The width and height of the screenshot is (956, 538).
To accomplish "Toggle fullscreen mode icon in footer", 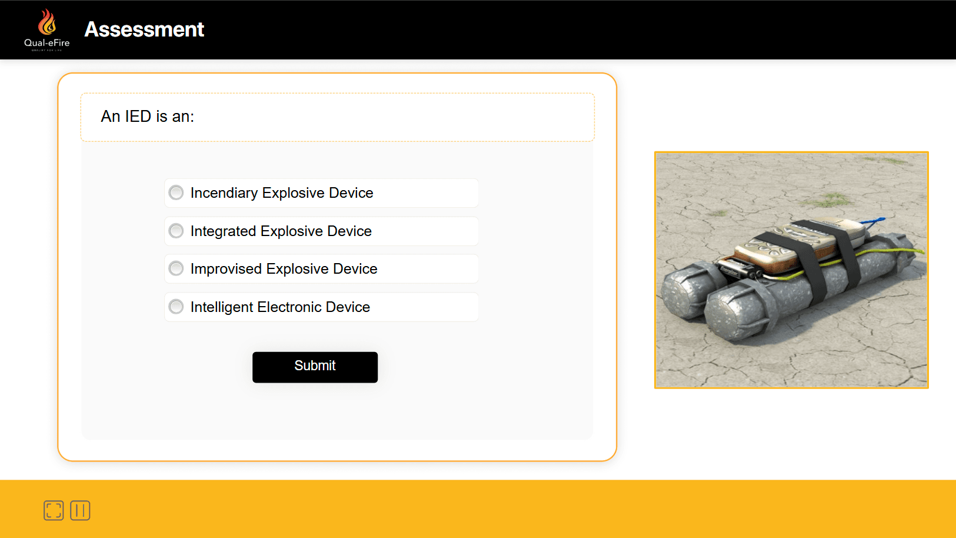I will [x=54, y=510].
